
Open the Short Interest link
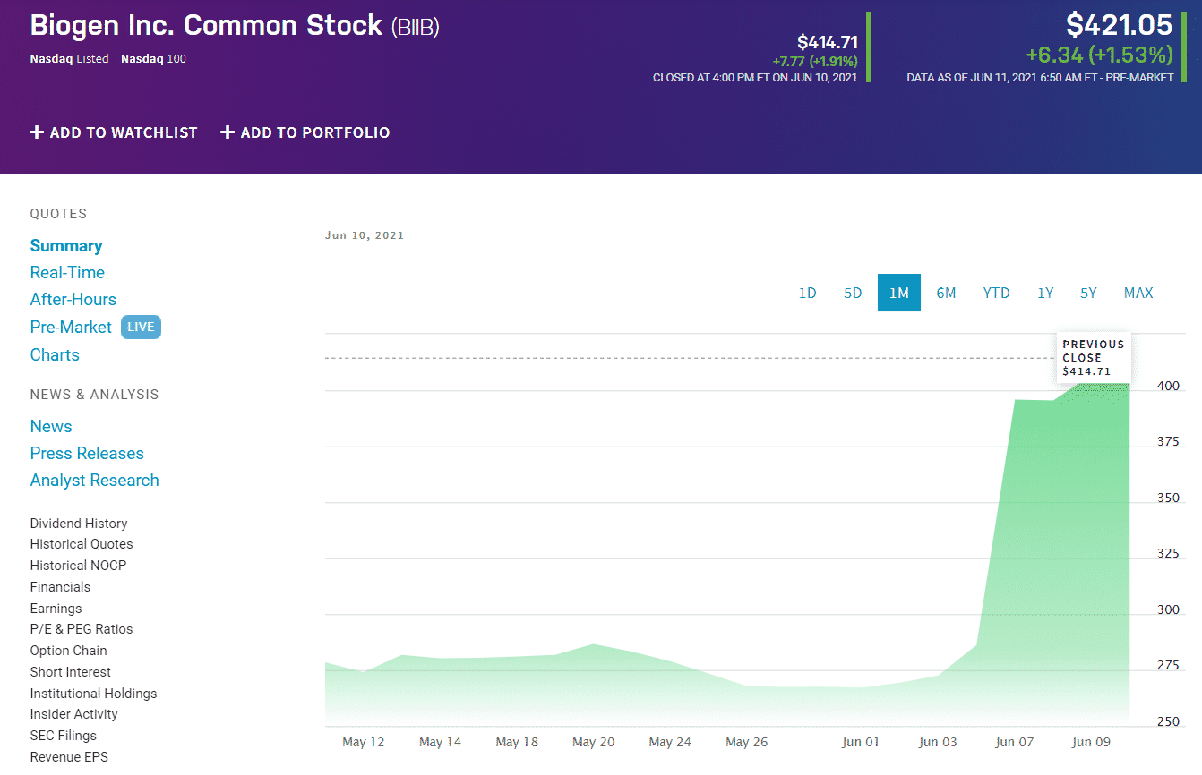click(71, 672)
